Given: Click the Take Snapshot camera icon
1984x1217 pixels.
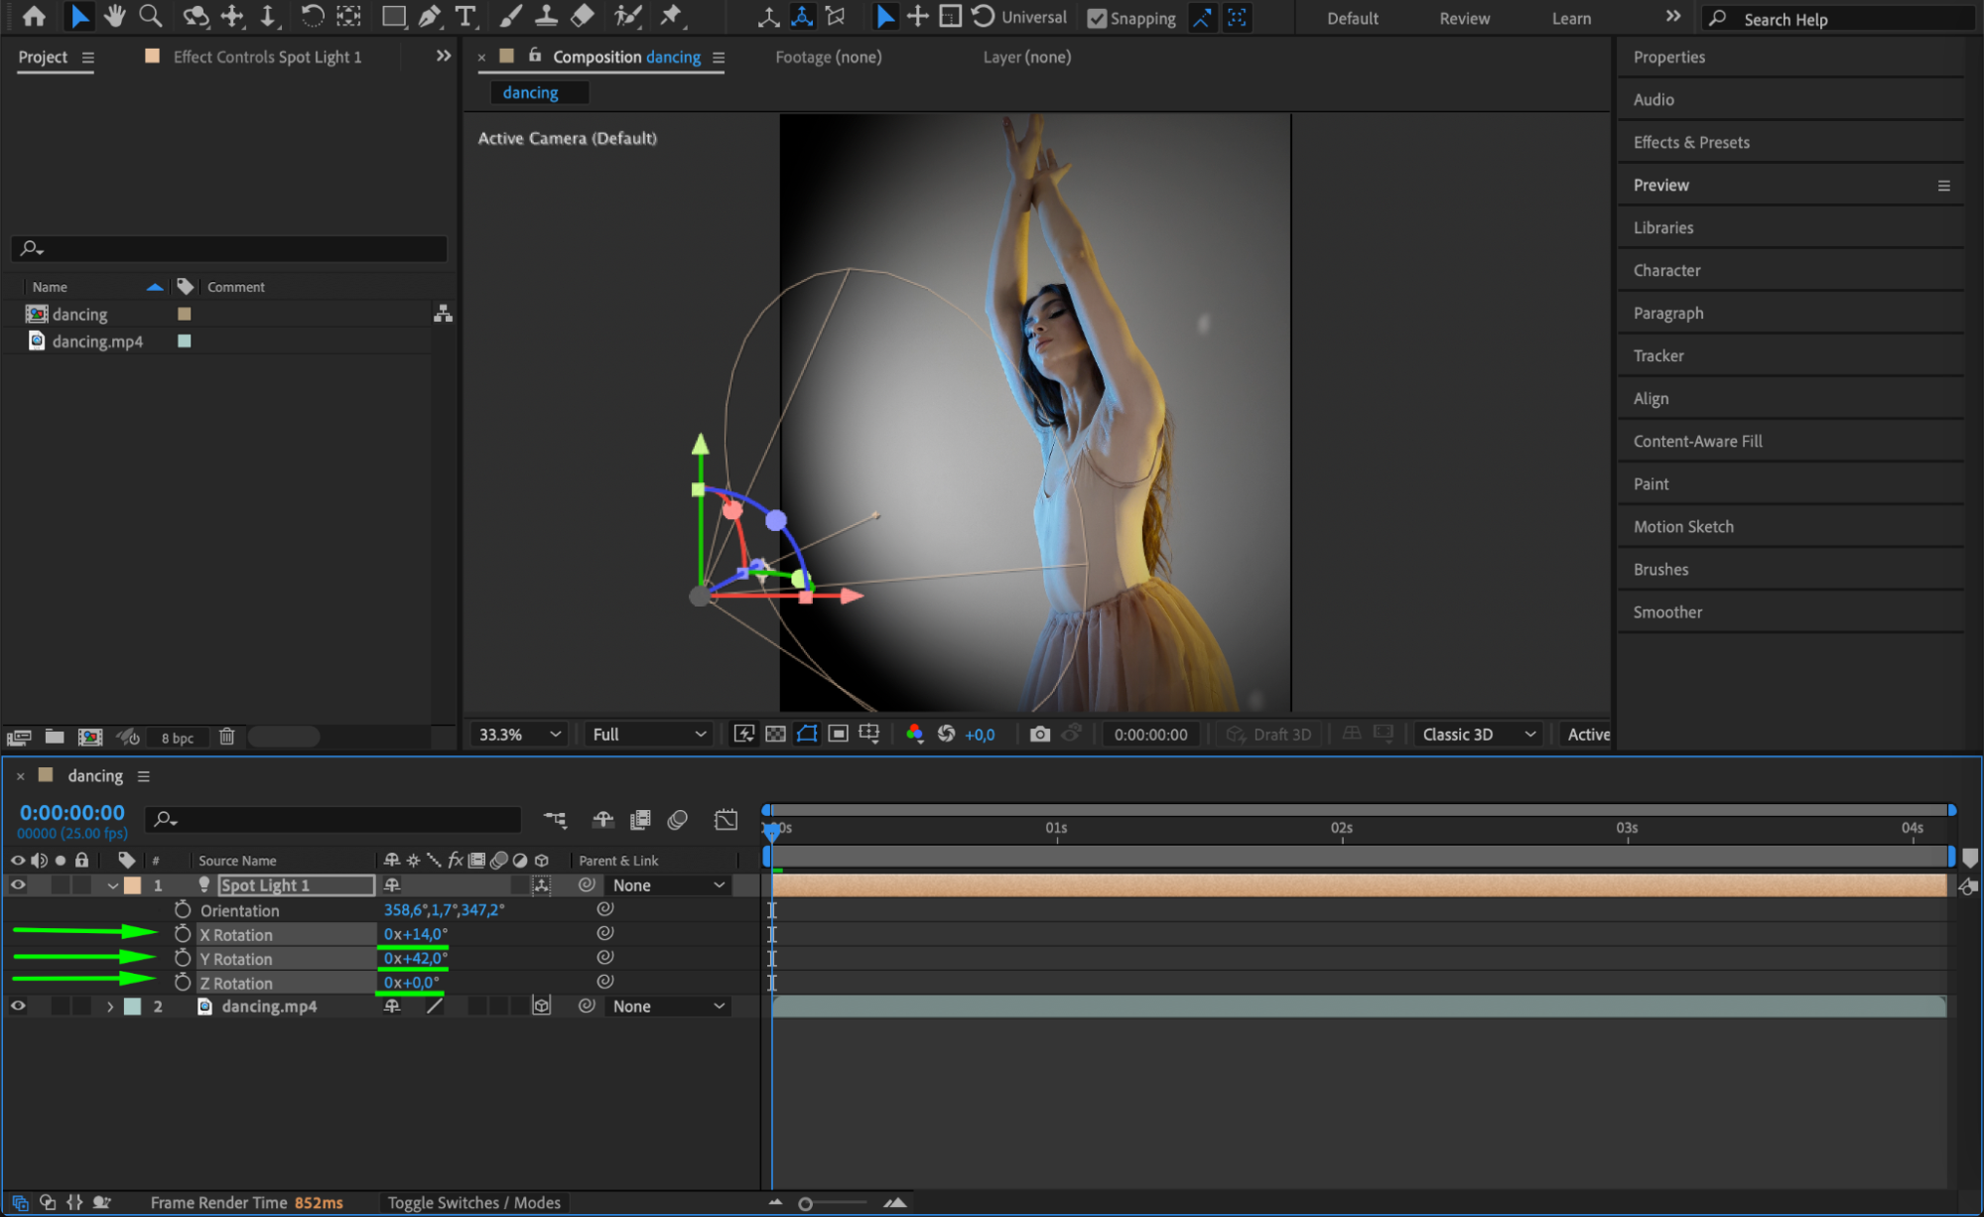Looking at the screenshot, I should click(x=1039, y=734).
